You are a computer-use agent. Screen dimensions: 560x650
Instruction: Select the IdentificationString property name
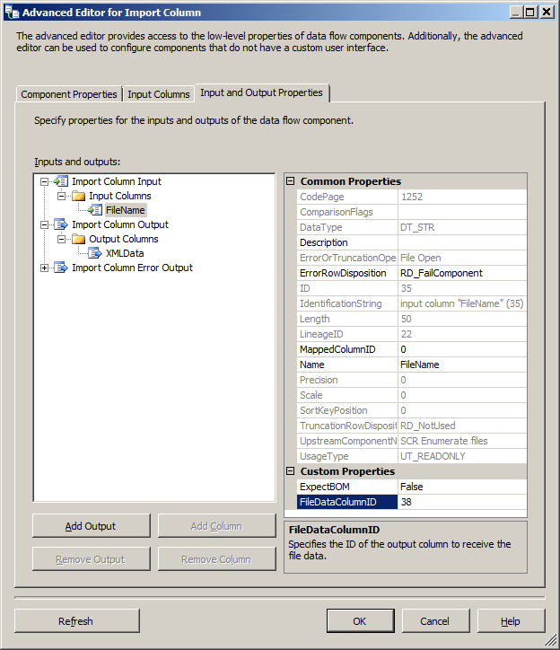click(347, 303)
